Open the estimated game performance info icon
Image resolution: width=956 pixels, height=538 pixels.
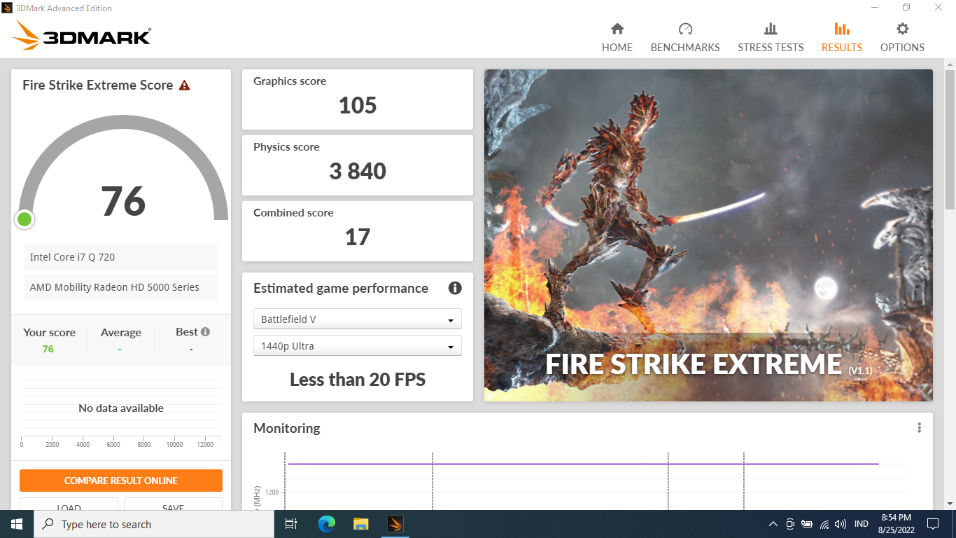pyautogui.click(x=455, y=288)
